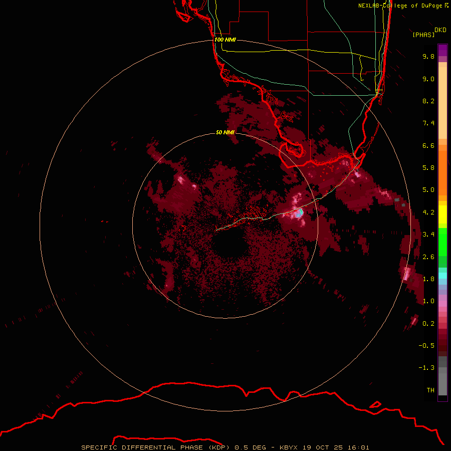Click the SPECIFIC DIFFERENTIAL PHASE (KDP) title text

click(x=156, y=447)
